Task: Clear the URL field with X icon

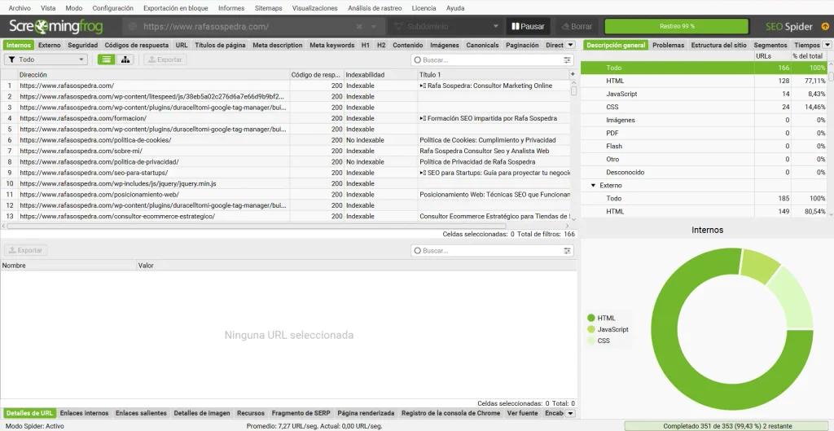Action: (x=359, y=27)
